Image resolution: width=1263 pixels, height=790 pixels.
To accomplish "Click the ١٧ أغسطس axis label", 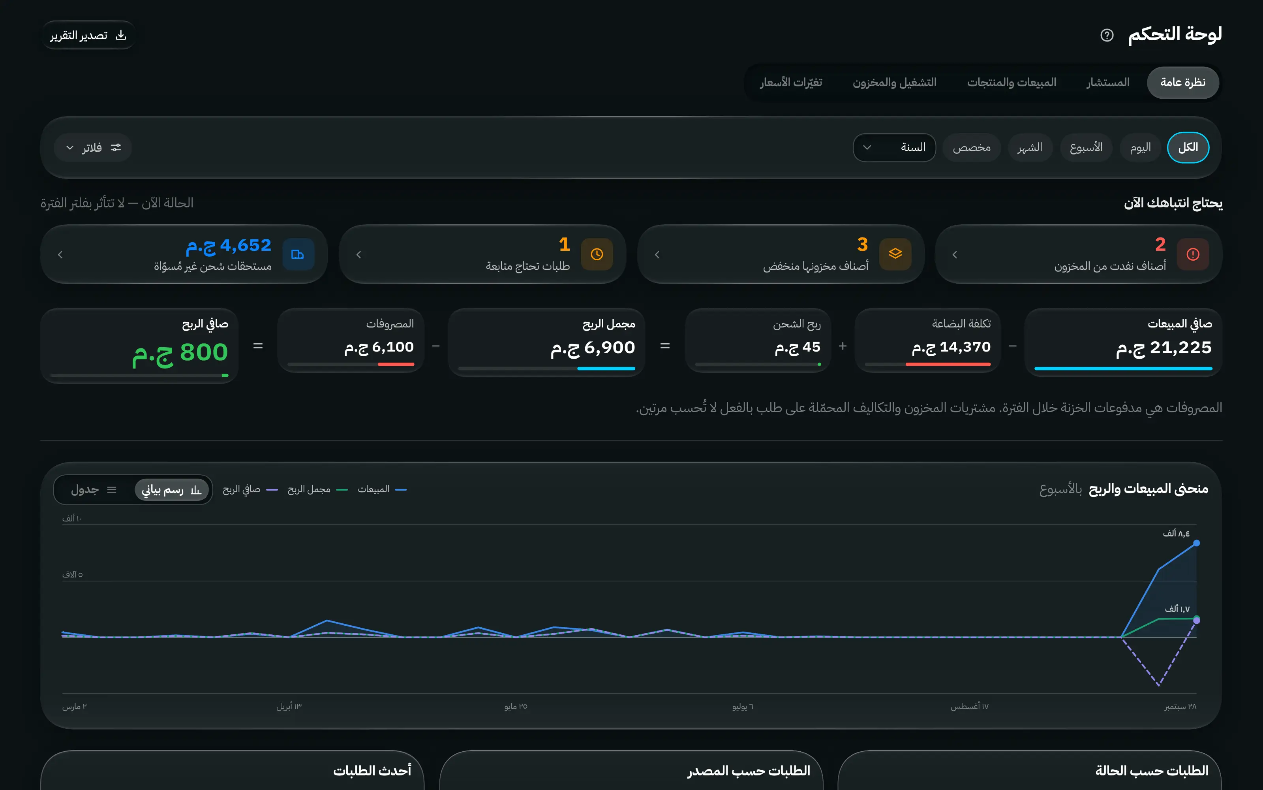I will coord(970,706).
